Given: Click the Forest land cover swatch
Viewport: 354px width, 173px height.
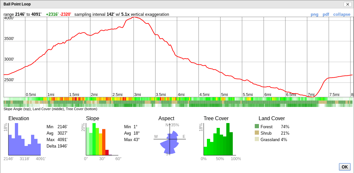Looking at the screenshot, I should pos(257,126).
